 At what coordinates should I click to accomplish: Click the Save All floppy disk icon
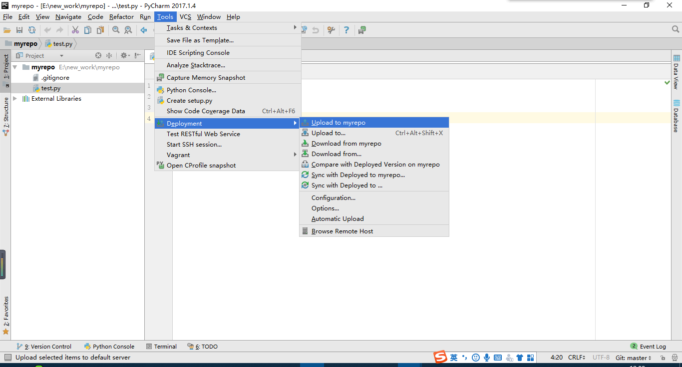(19, 30)
